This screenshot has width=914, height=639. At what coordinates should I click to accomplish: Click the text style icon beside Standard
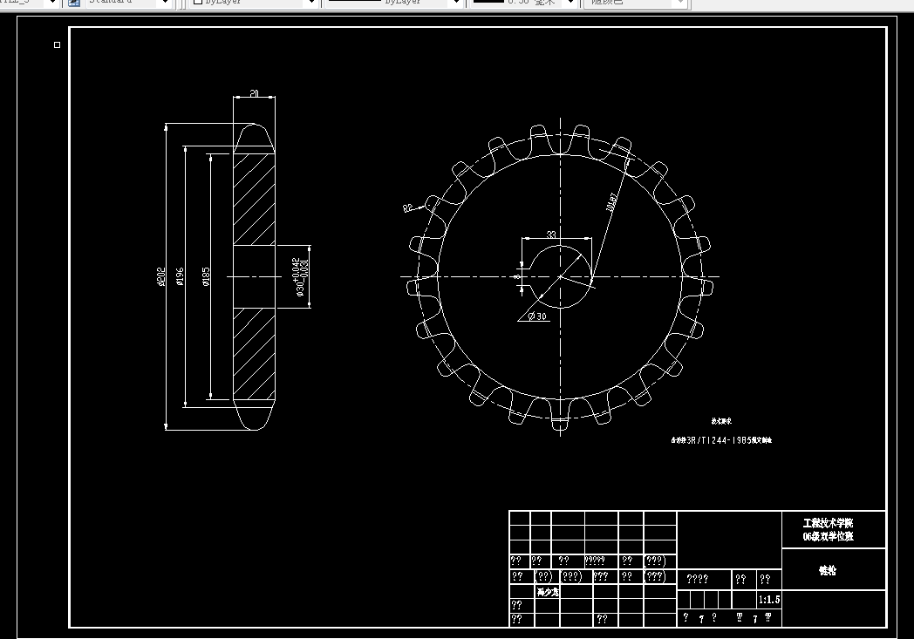coord(74,3)
